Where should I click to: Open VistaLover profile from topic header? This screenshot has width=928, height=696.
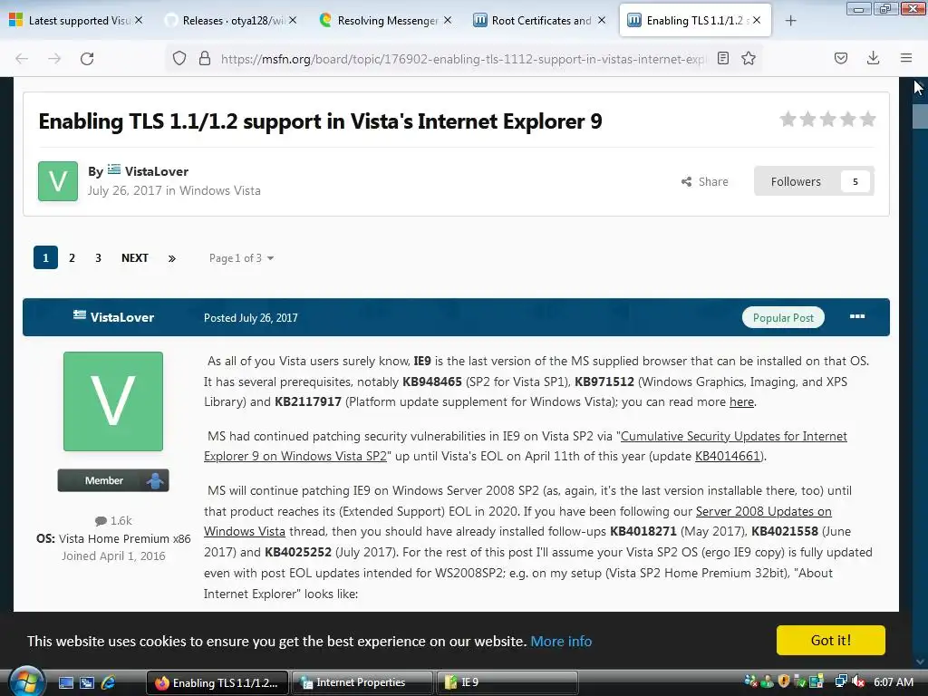point(156,171)
